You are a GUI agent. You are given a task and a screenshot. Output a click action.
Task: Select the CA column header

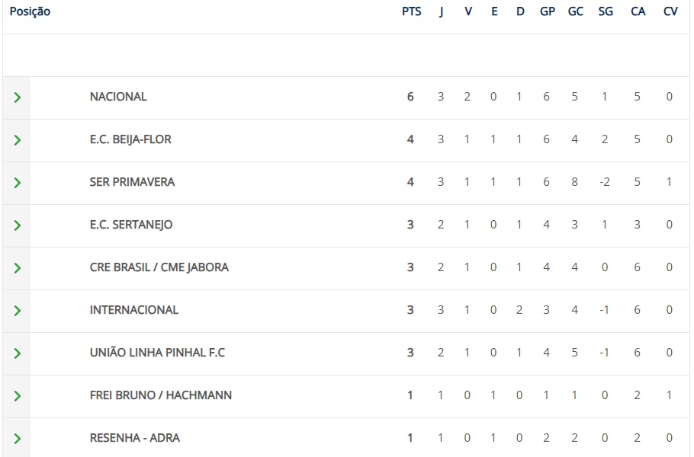click(x=638, y=11)
